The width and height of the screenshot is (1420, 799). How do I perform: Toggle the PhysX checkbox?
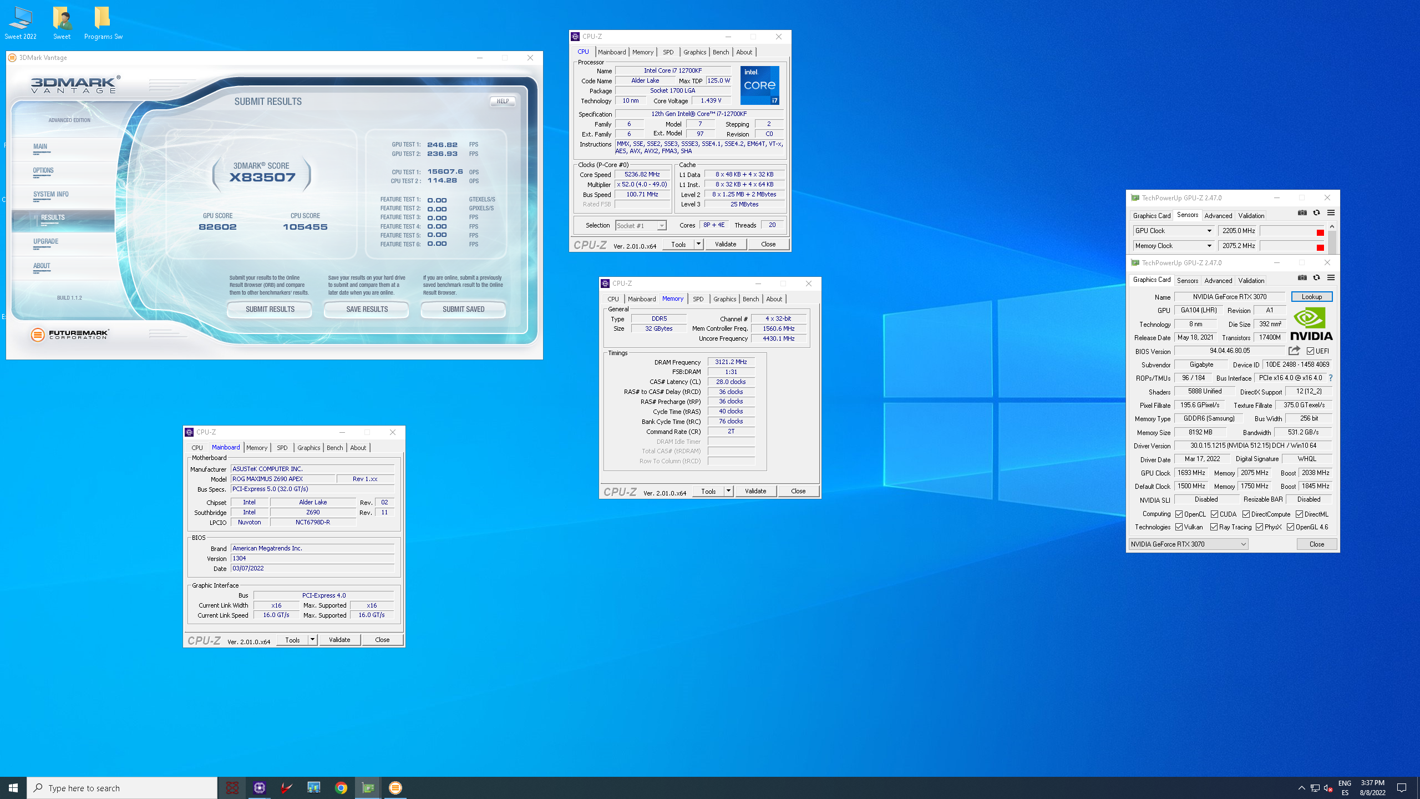coord(1260,527)
